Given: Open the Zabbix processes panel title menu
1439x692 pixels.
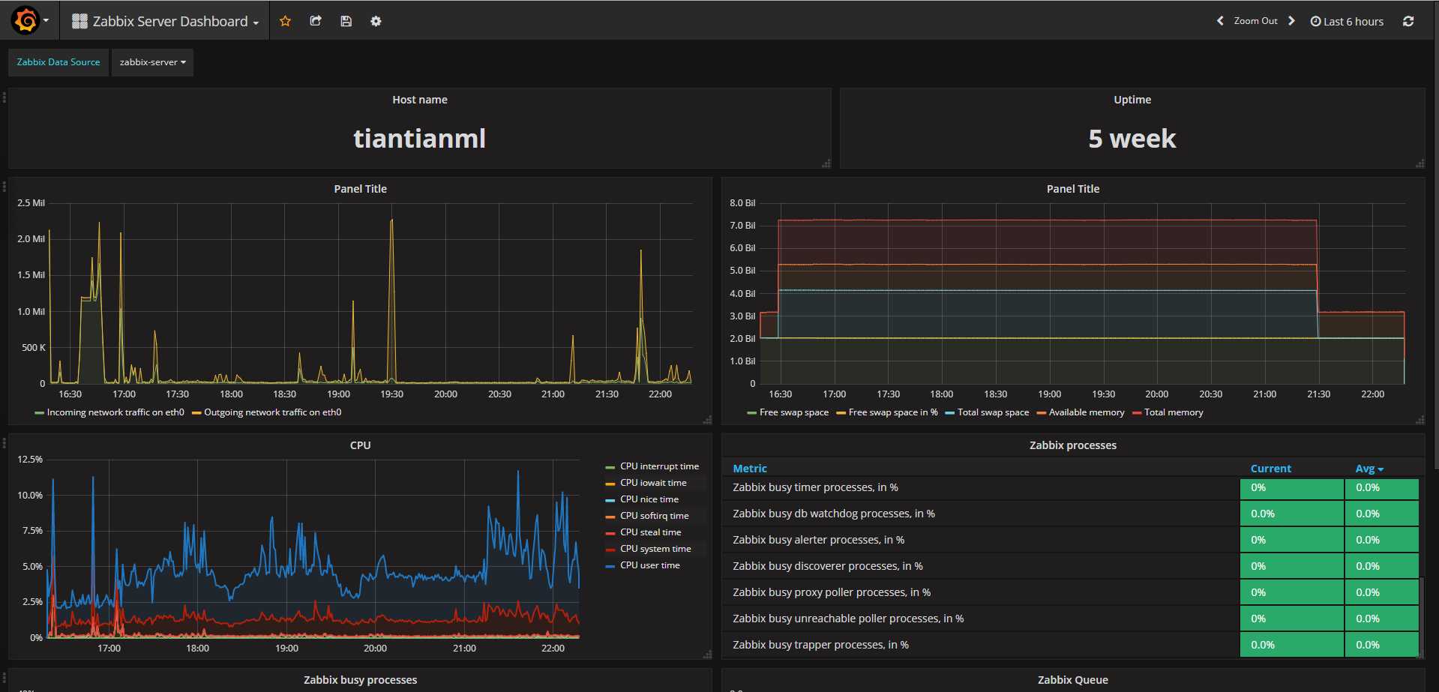Looking at the screenshot, I should click(x=1072, y=445).
